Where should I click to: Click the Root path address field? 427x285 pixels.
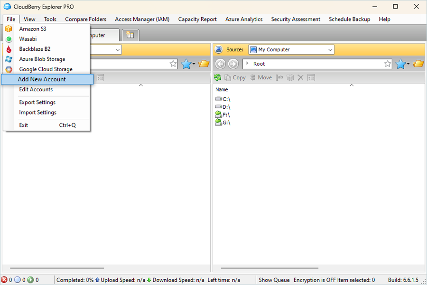[317, 64]
